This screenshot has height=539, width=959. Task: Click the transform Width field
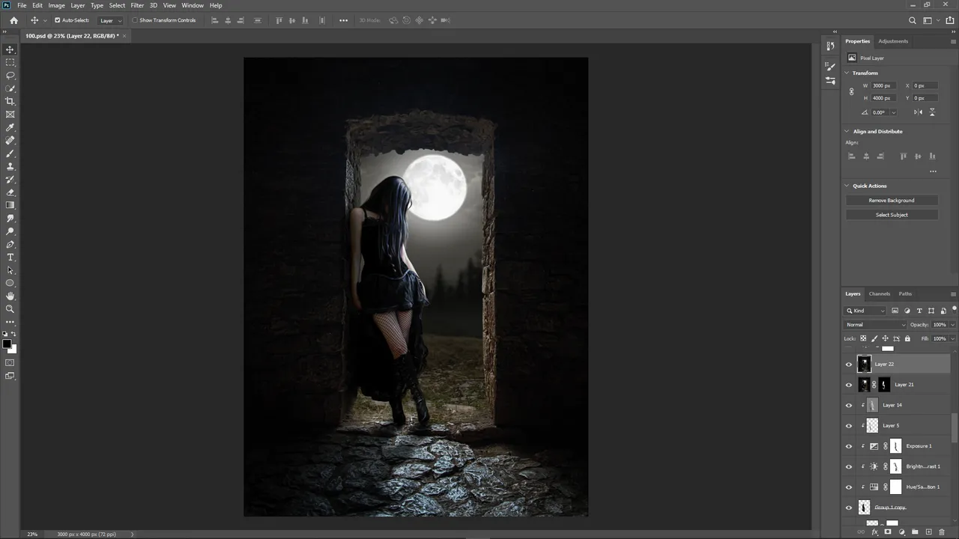882,85
